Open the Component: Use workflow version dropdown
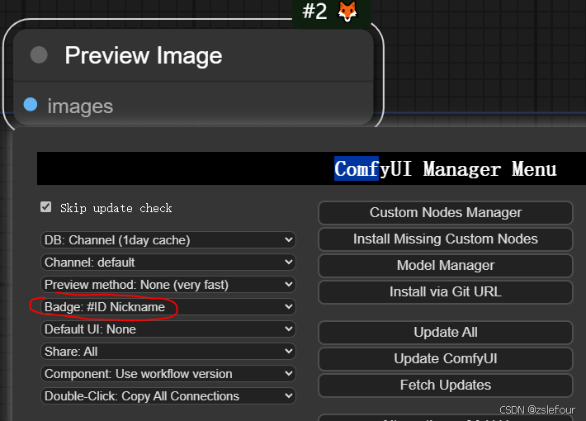 tap(168, 374)
